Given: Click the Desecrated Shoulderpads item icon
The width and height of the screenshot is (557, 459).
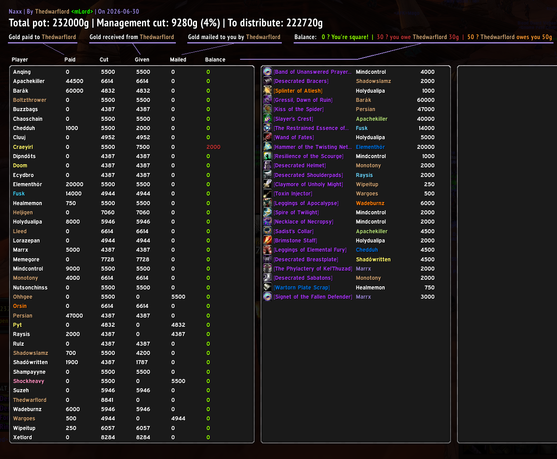Looking at the screenshot, I should [x=267, y=175].
